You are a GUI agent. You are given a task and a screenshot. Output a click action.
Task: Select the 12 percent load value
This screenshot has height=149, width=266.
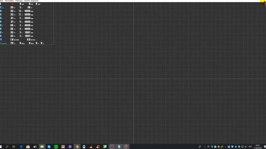(x=20, y=14)
